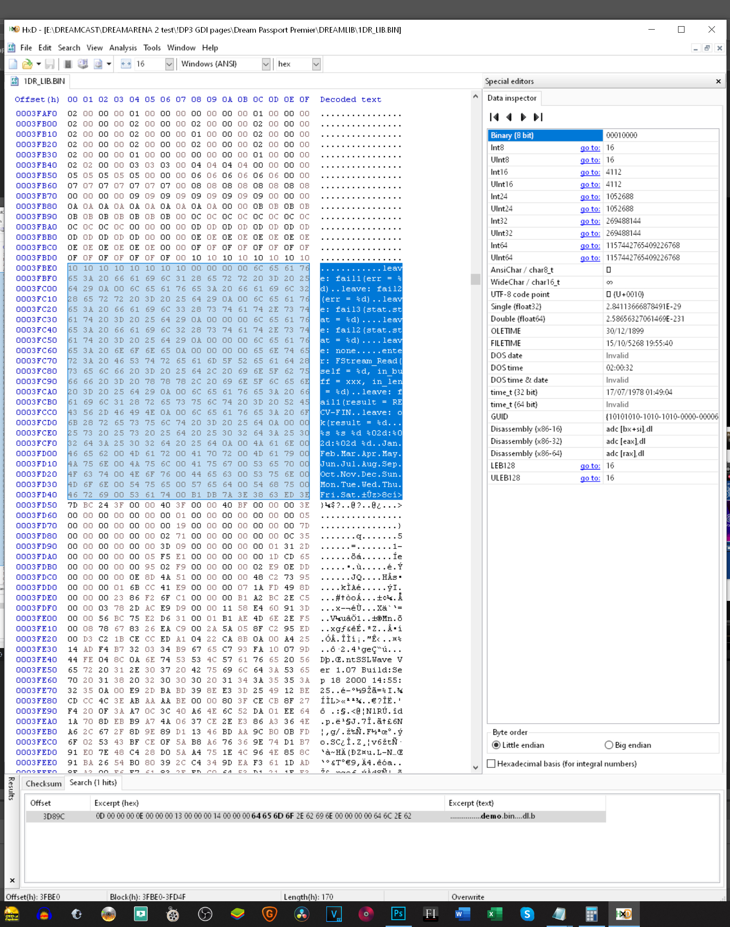Screen dimensions: 730x927
Task: Open the Window menu
Action: tap(181, 48)
